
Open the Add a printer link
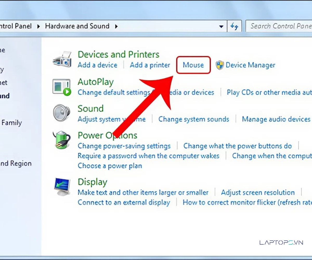pos(150,65)
